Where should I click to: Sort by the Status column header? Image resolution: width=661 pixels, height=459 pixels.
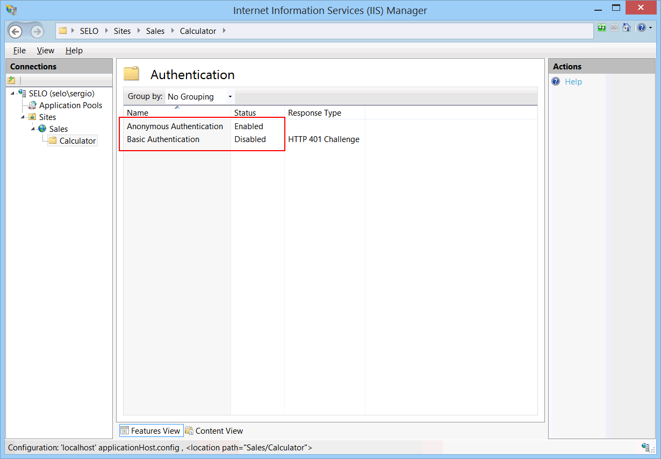coord(258,112)
